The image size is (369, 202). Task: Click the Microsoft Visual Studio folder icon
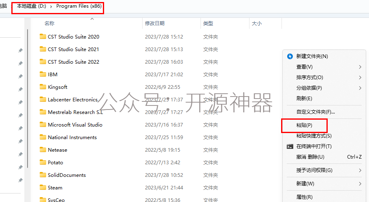click(x=43, y=125)
